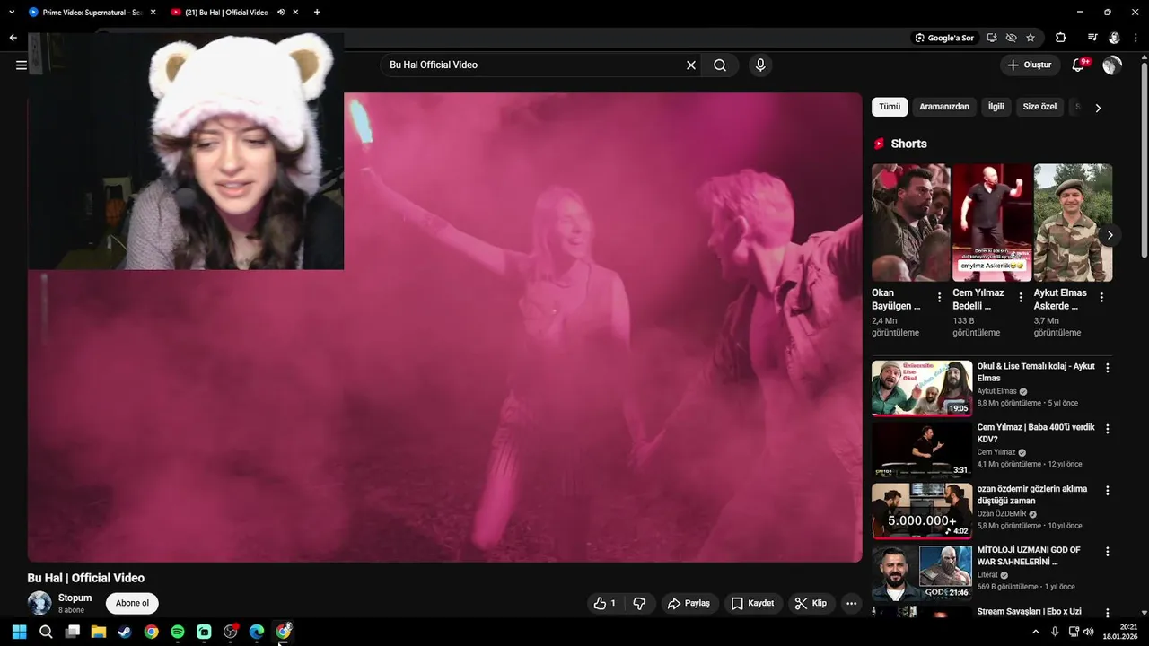Open more video actions ellipsis

(x=852, y=604)
